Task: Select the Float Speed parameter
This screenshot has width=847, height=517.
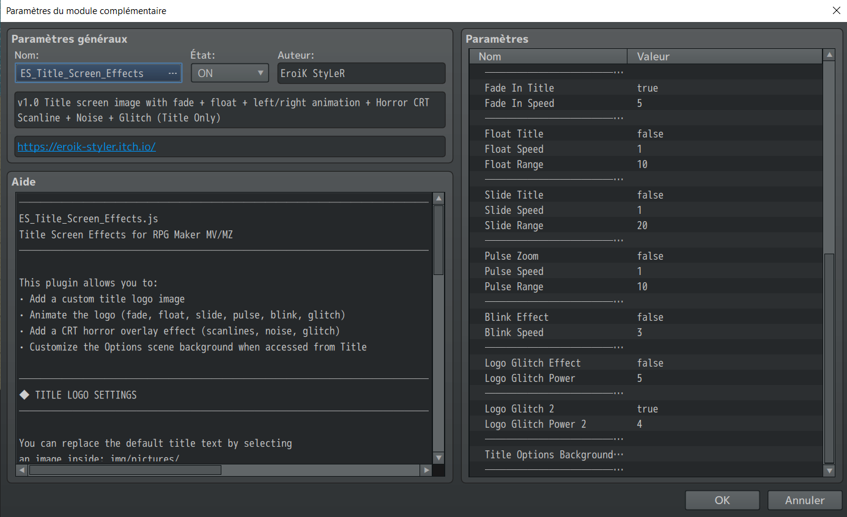Action: coord(646,149)
